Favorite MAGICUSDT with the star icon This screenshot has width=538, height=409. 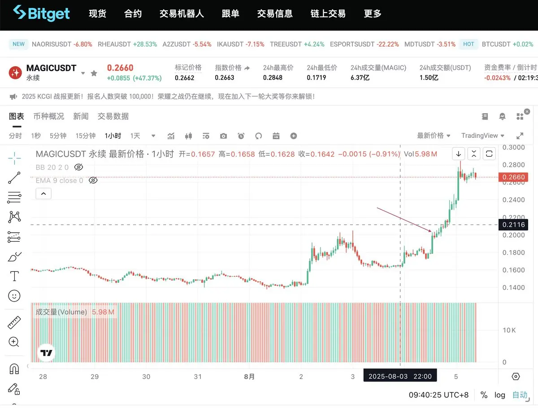[94, 73]
